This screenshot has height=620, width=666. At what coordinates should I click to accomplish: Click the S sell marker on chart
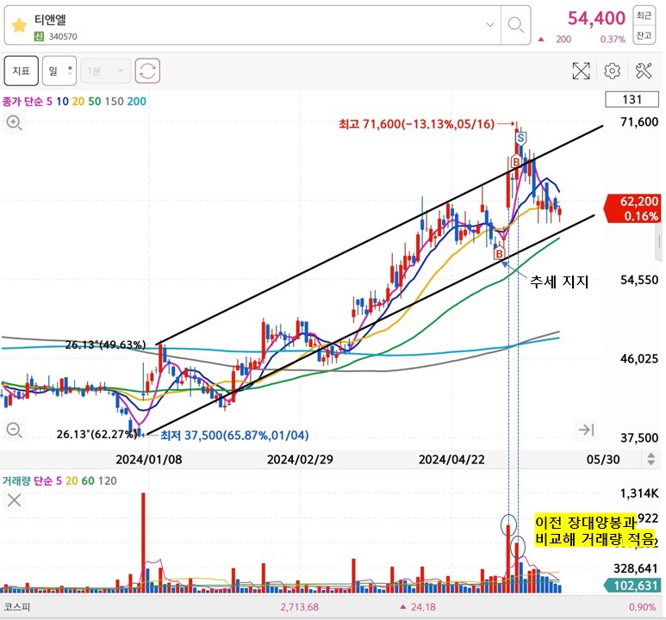[x=520, y=138]
